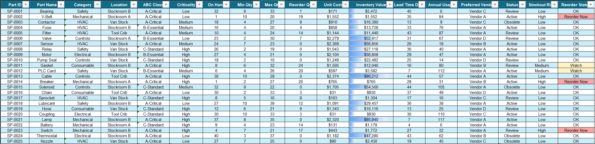Select the Battery part name cell
This screenshot has height=144, width=595.
coord(47,125)
